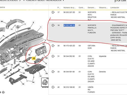Click part number 98 352 227 ZD
This screenshot has width=127, height=95.
tap(69, 12)
